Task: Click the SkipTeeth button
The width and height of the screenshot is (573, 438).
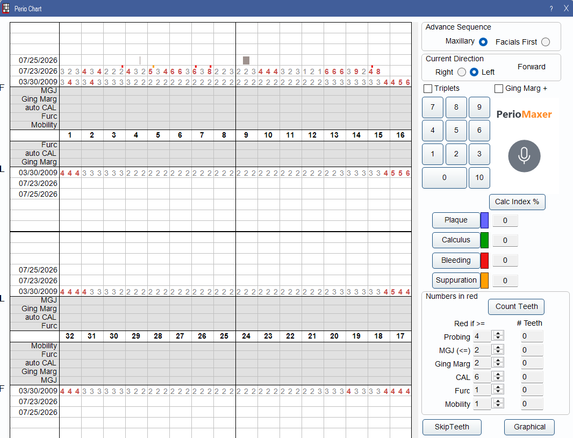Action: [452, 427]
